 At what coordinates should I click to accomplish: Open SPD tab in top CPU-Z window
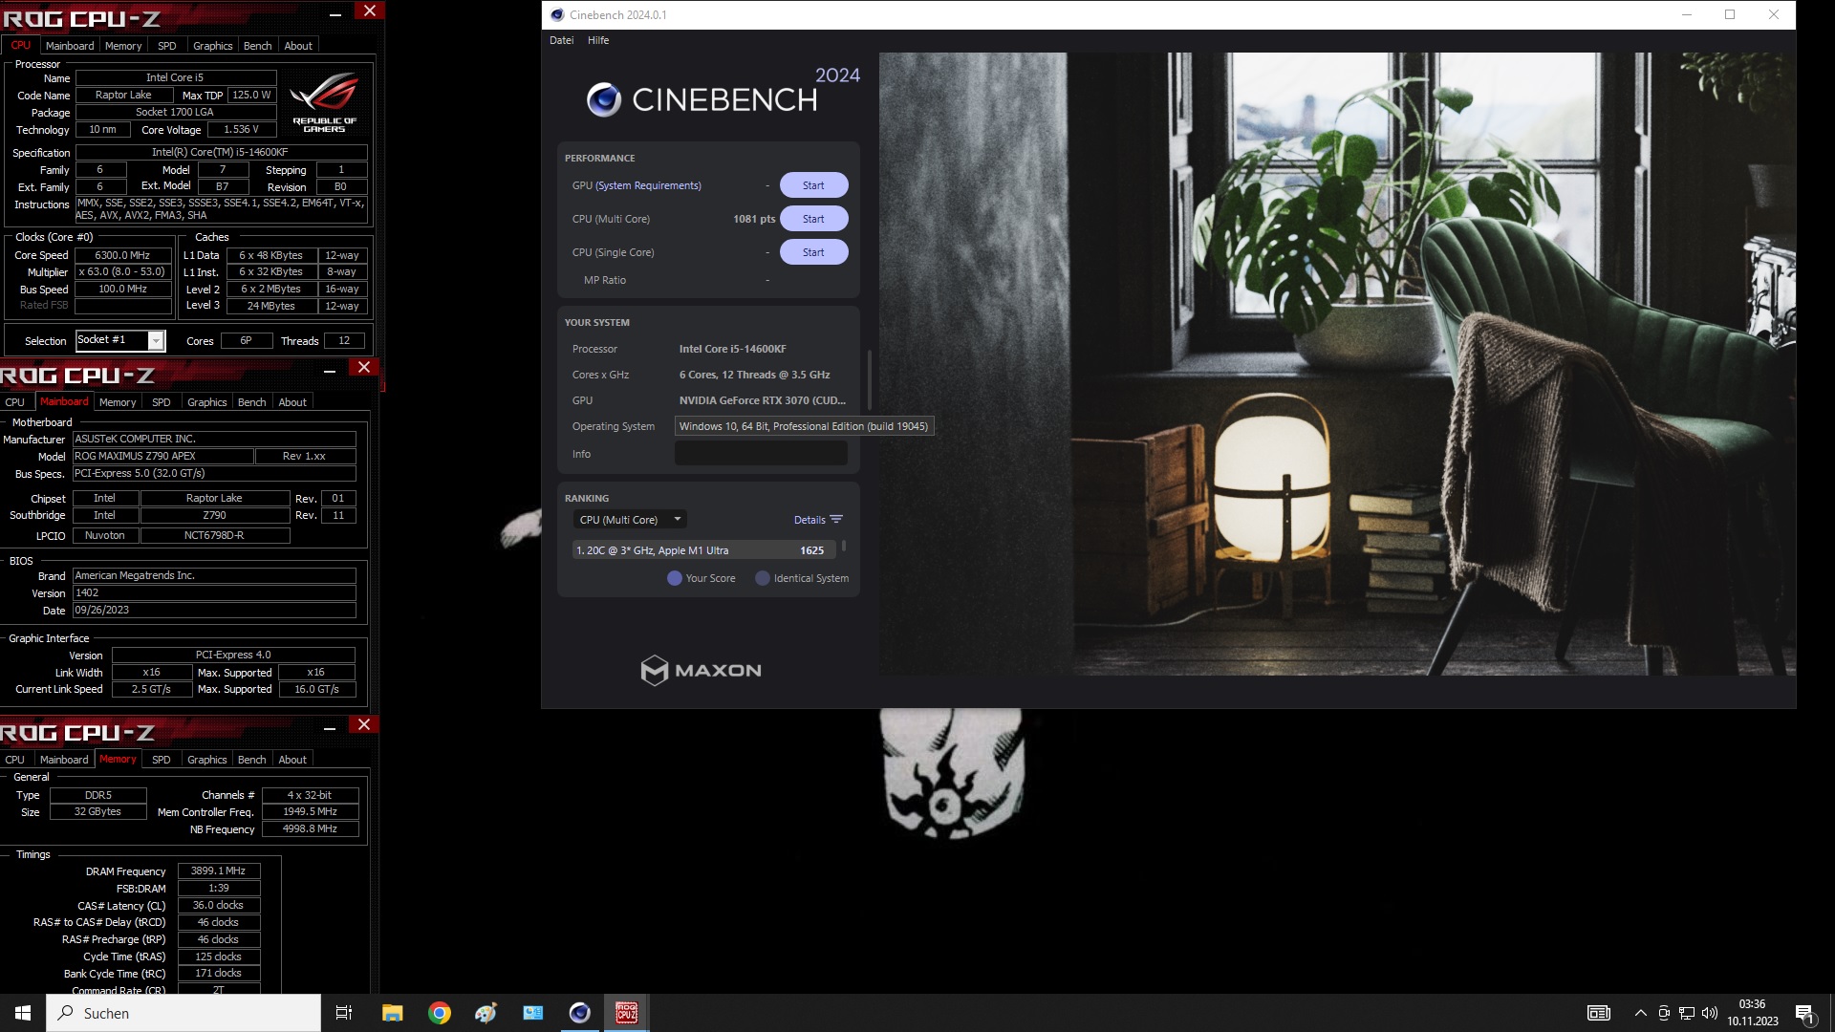(167, 46)
